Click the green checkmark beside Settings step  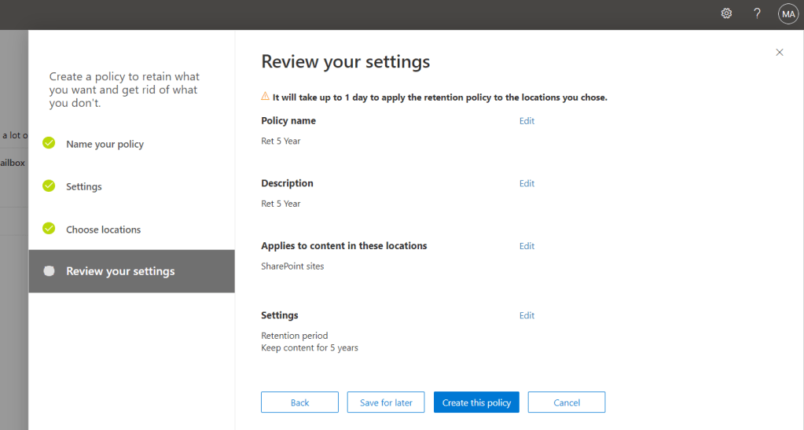49,186
